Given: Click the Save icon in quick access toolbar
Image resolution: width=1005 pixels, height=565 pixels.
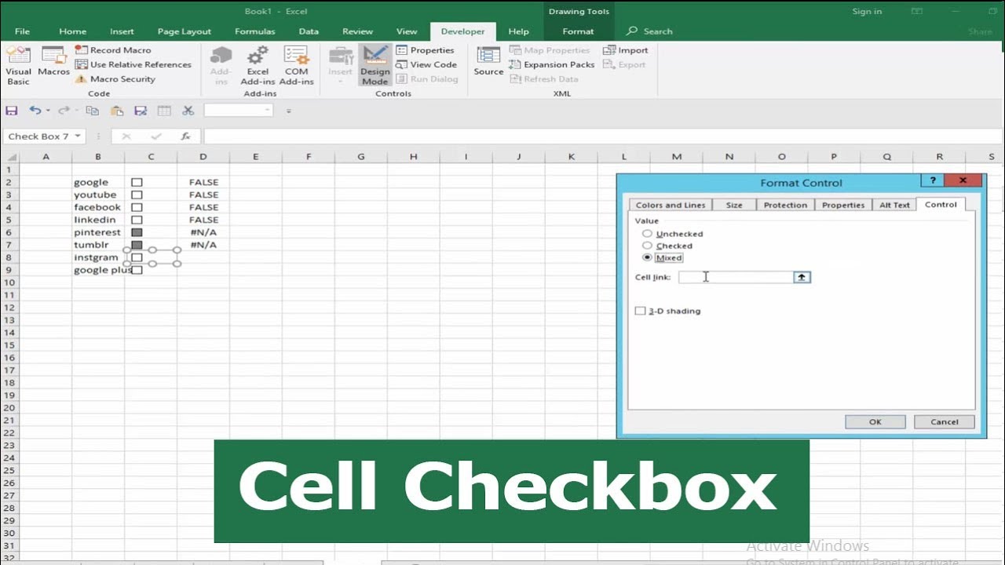Looking at the screenshot, I should (x=11, y=111).
